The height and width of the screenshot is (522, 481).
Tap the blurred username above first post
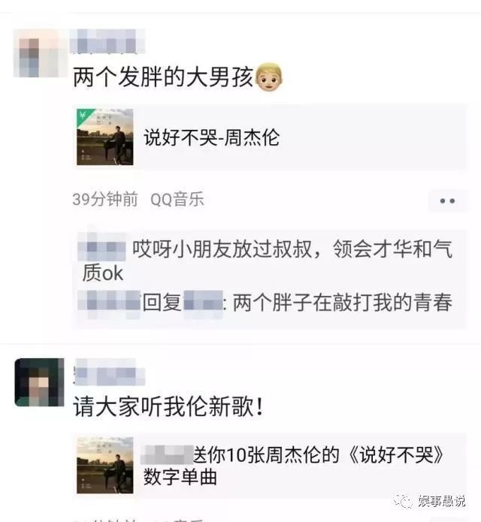coord(107,41)
